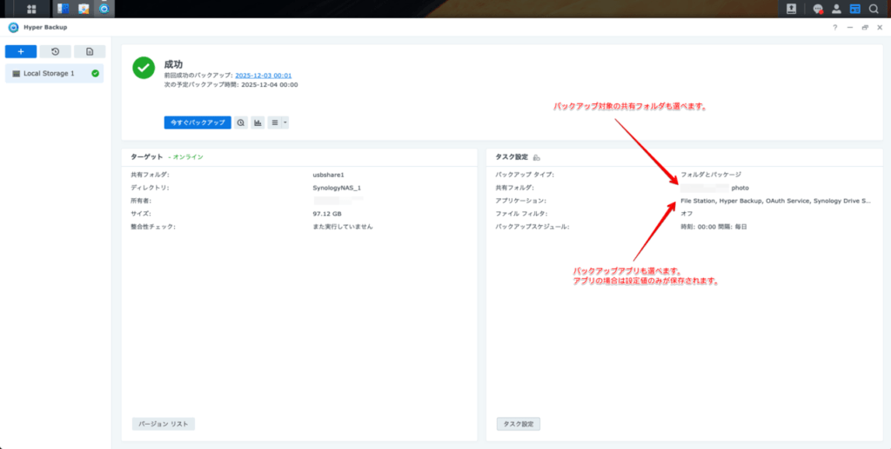Click the アプリケーション label
This screenshot has width=891, height=449.
(x=520, y=201)
